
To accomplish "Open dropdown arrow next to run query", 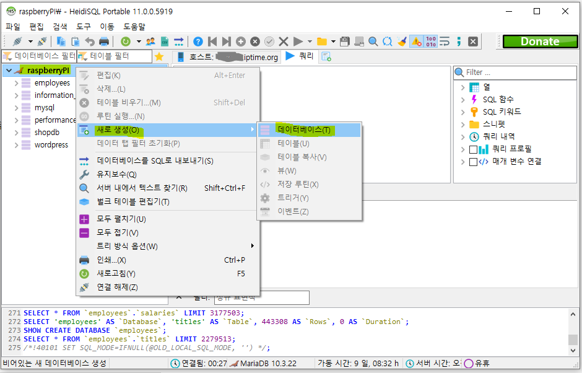I will pyautogui.click(x=310, y=42).
